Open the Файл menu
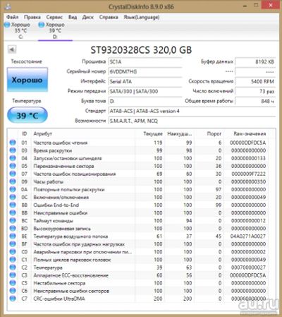 [x=13, y=17]
